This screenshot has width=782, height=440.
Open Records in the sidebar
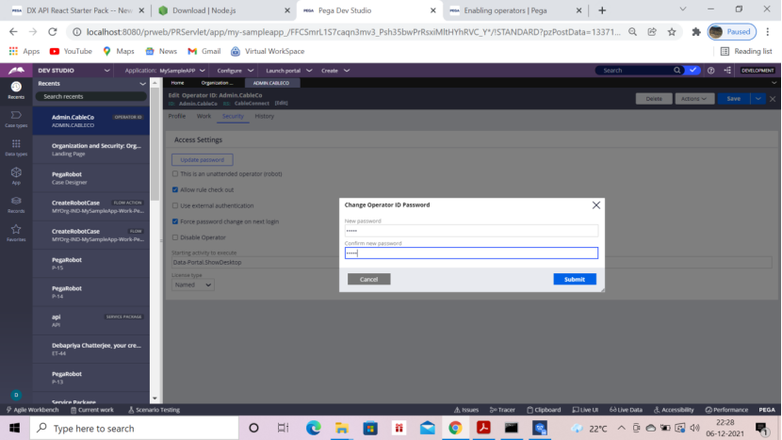click(x=16, y=204)
